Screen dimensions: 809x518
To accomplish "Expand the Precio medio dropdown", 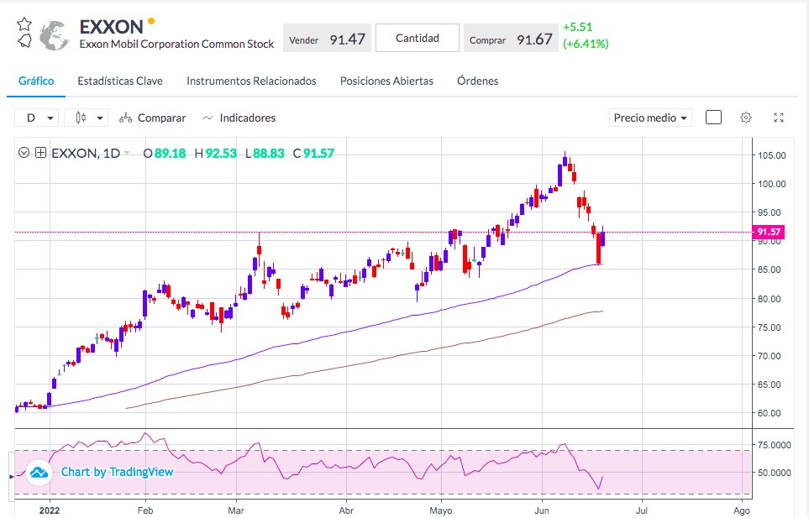I will point(650,118).
